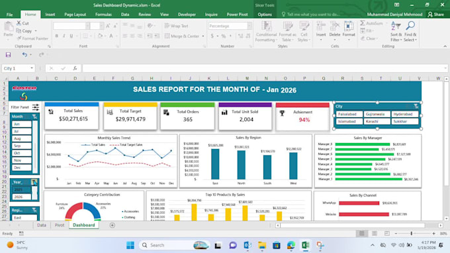450x253 pixels.
Task: Expand the Undo history dropdown arrow
Action: [x=30, y=54]
